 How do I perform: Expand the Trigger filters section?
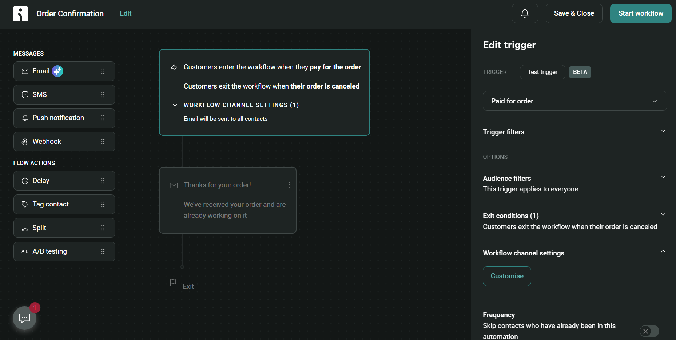pyautogui.click(x=663, y=131)
